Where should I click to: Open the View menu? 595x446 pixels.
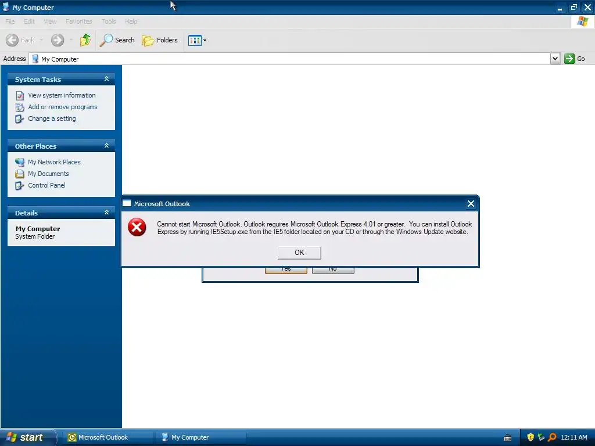click(50, 21)
